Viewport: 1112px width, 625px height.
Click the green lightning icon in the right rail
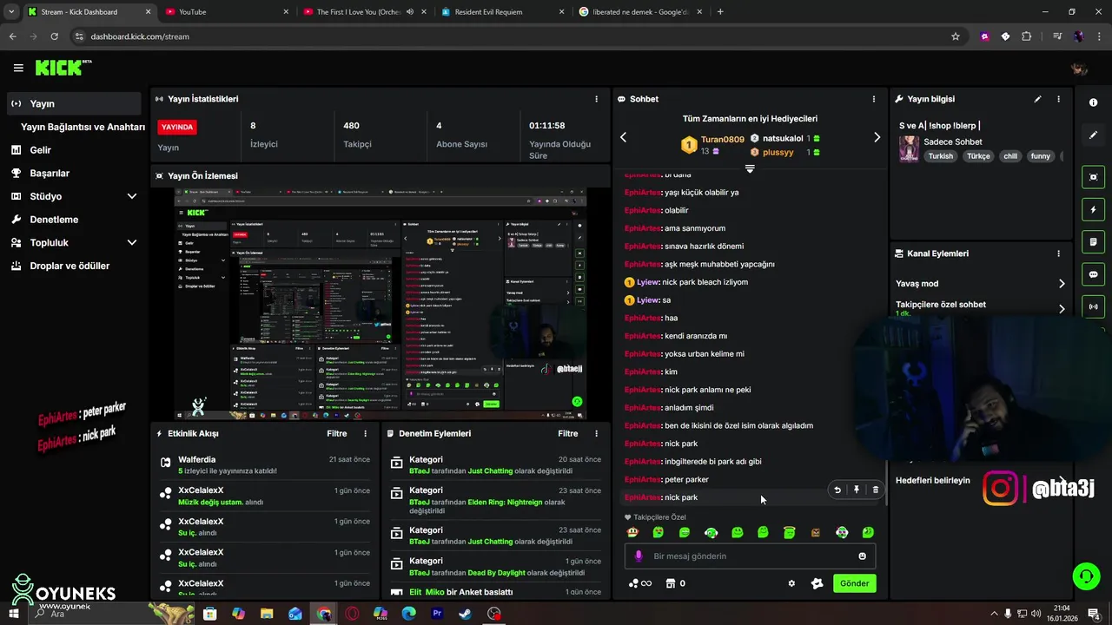click(x=1093, y=209)
